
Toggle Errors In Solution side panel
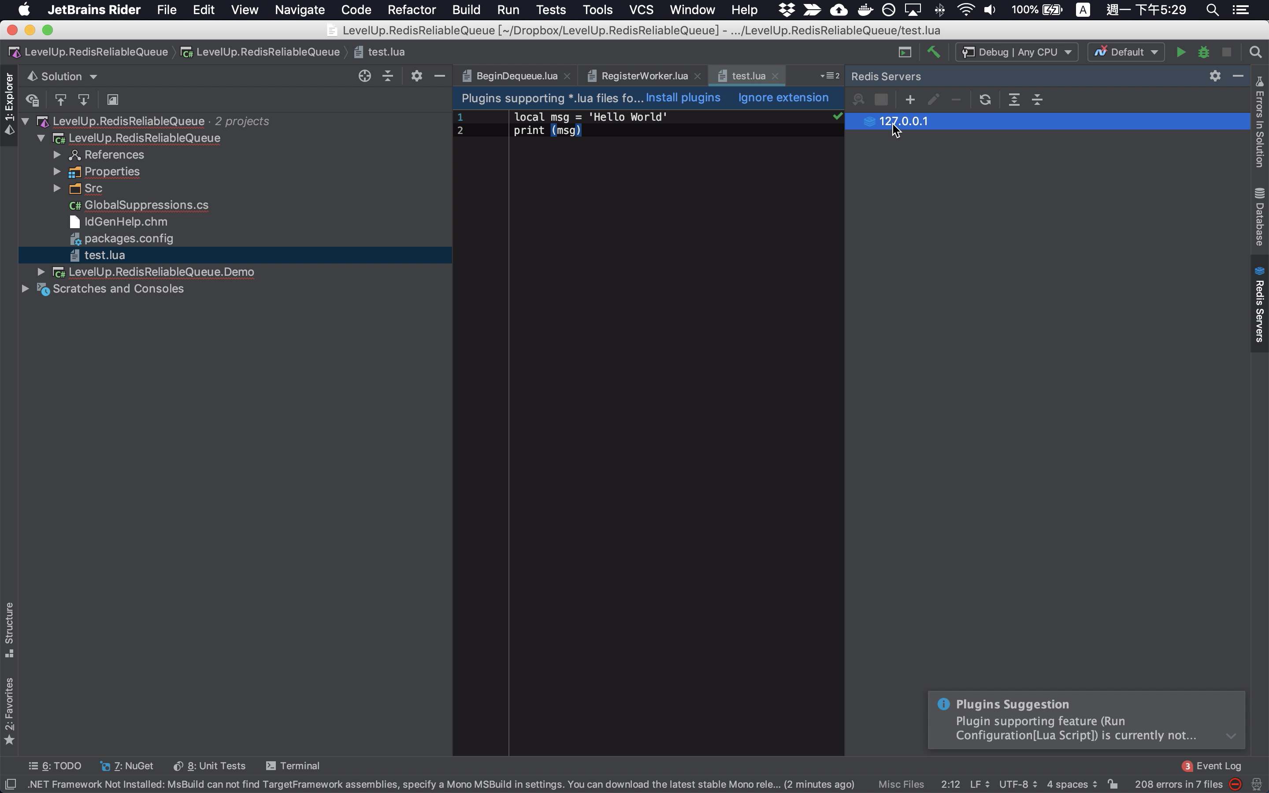1259,122
